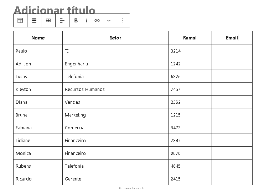Change the column text alignment
The image size is (259, 189).
pyautogui.click(x=62, y=21)
